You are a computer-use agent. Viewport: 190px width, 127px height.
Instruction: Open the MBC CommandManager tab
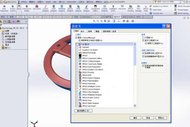click(x=138, y=17)
